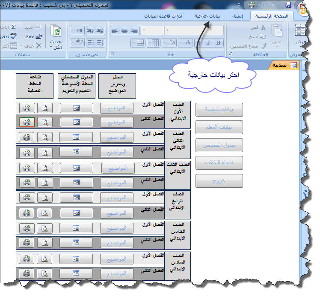Click the خروج (Exit) button
Viewport: 320px width, 297px height.
pyautogui.click(x=219, y=181)
